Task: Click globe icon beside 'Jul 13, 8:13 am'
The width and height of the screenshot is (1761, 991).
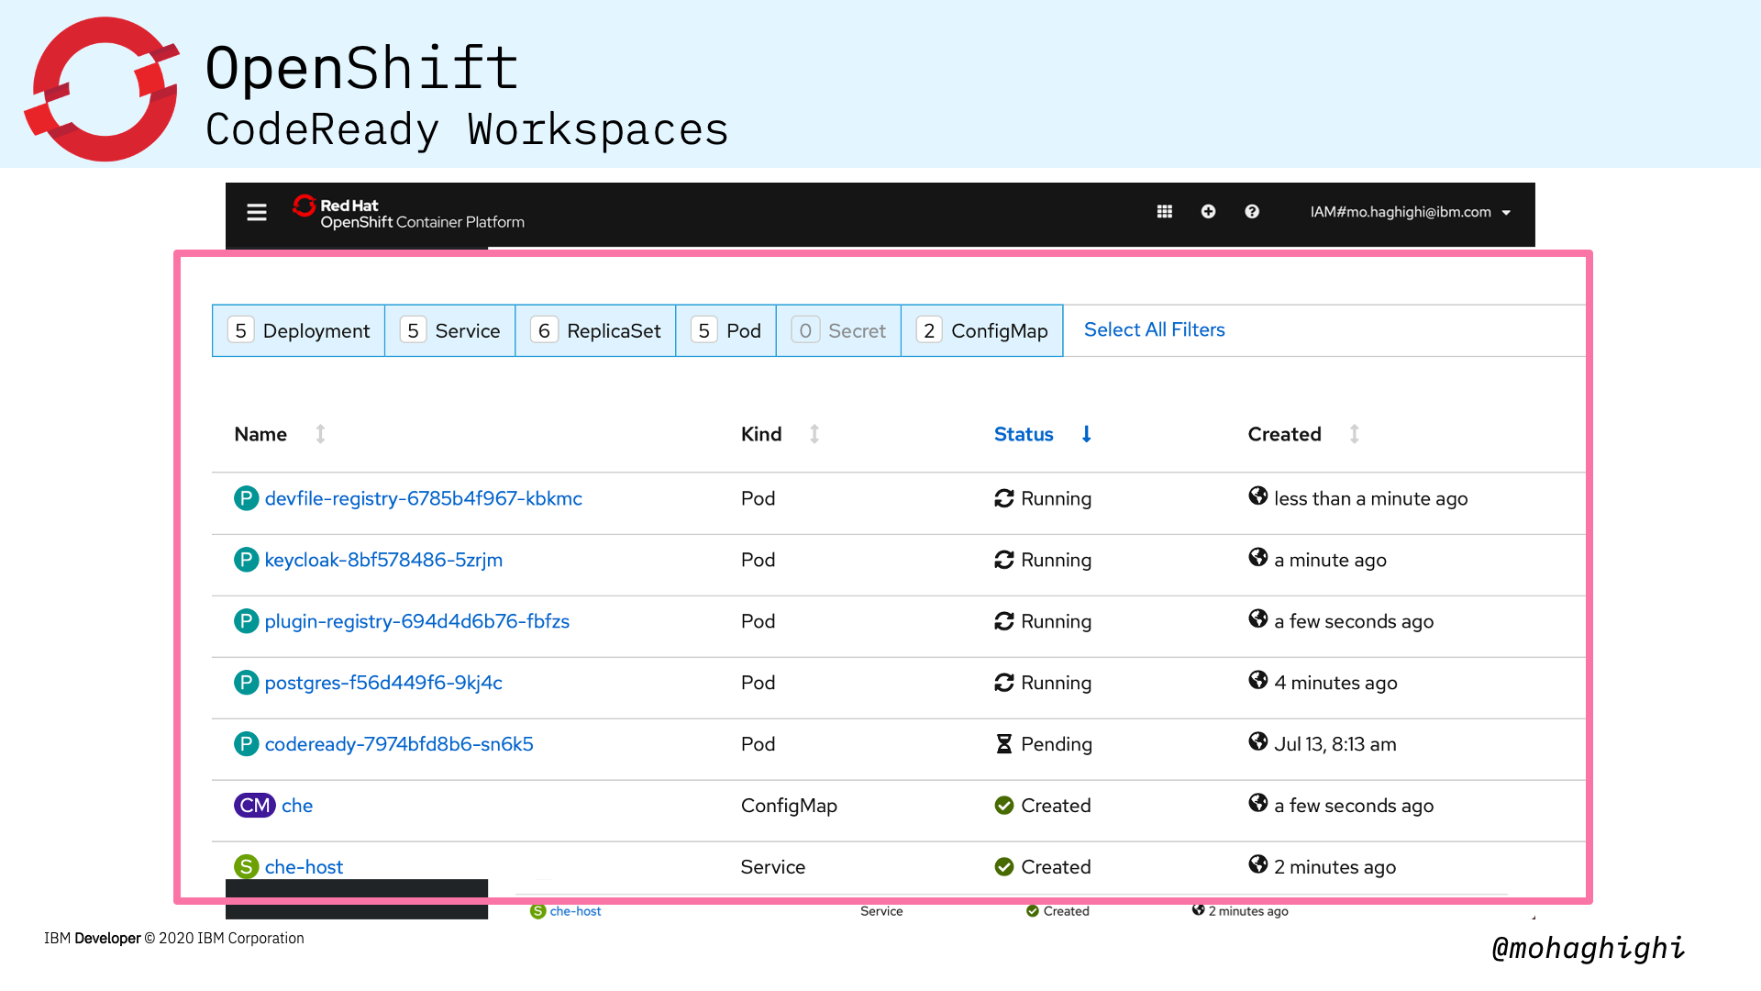Action: point(1258,742)
